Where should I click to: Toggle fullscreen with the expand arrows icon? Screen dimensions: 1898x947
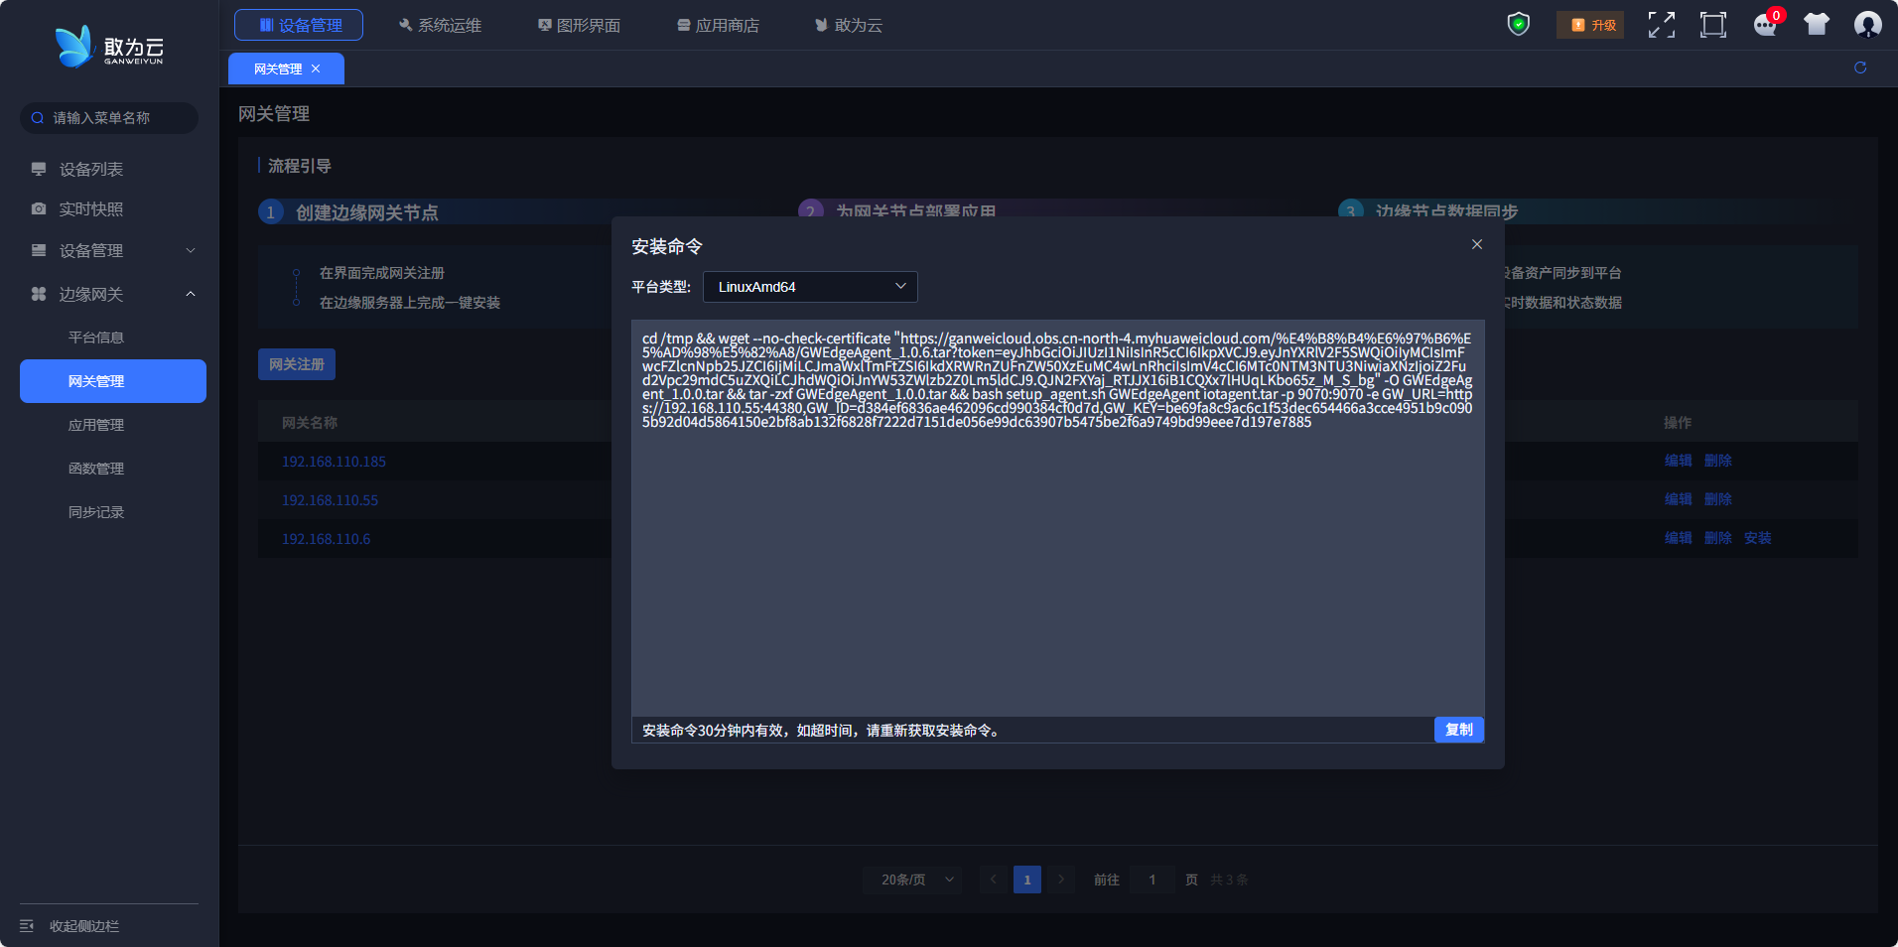[1661, 25]
